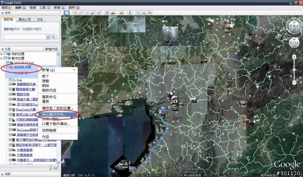Open the 檔案 menu

tap(7, 8)
